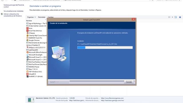This screenshot has width=183, height=103.
Task: Select Herramienta de descarga entry
Action: (36, 43)
